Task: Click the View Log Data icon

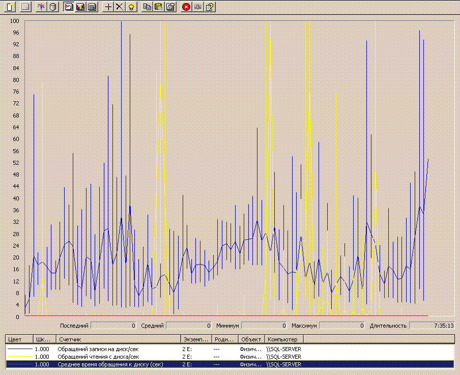Action: tap(53, 7)
